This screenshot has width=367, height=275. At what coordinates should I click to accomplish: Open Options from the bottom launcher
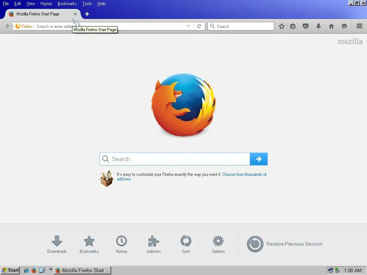(x=218, y=244)
